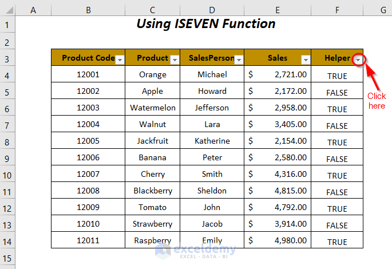Open the Product Code filter dropdown
The width and height of the screenshot is (392, 269).
click(120, 60)
